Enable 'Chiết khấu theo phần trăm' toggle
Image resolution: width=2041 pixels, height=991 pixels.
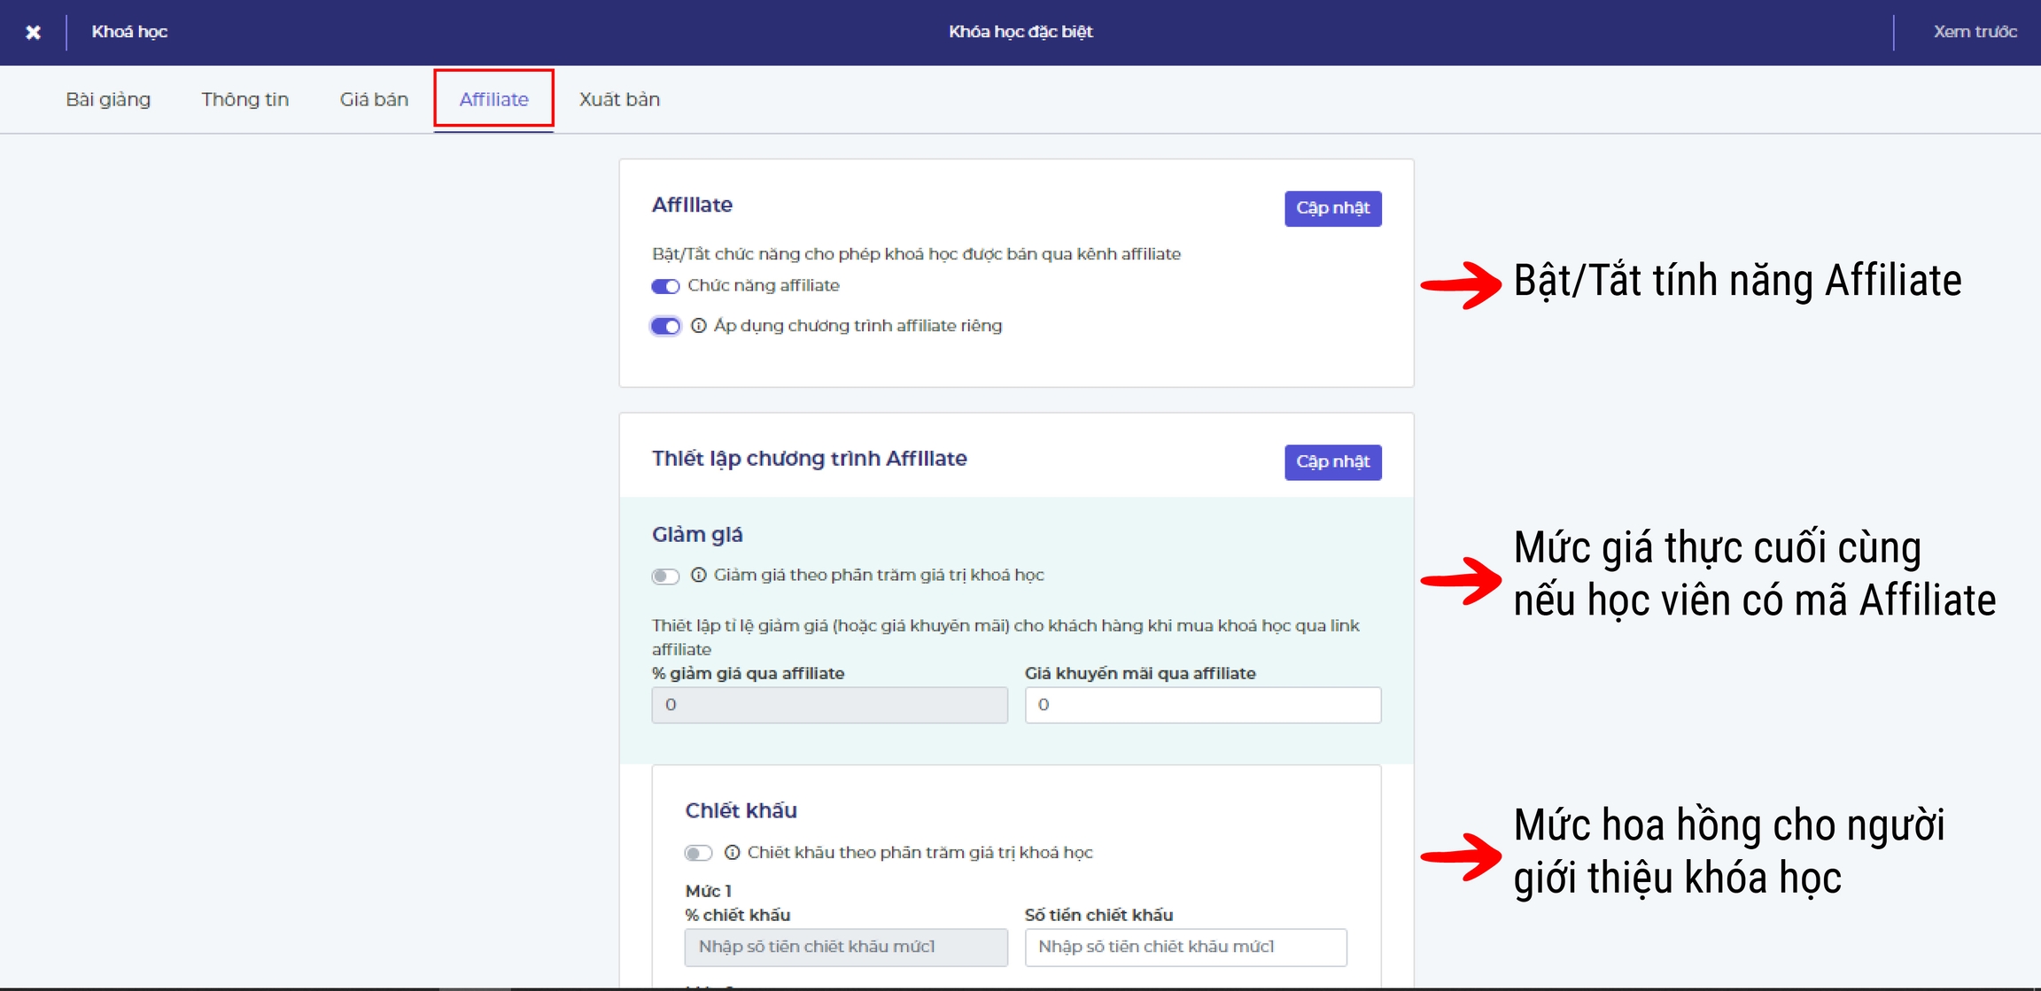(698, 854)
